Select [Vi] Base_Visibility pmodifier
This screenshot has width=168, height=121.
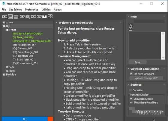pyautogui.click(x=23, y=37)
